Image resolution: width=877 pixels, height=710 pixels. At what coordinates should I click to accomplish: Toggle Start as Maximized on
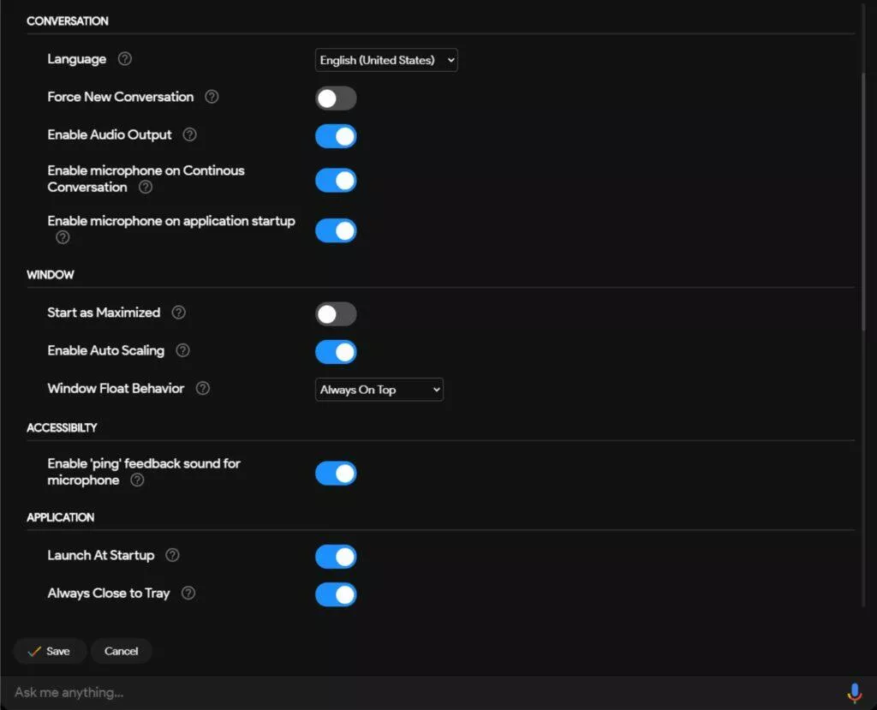click(x=336, y=313)
